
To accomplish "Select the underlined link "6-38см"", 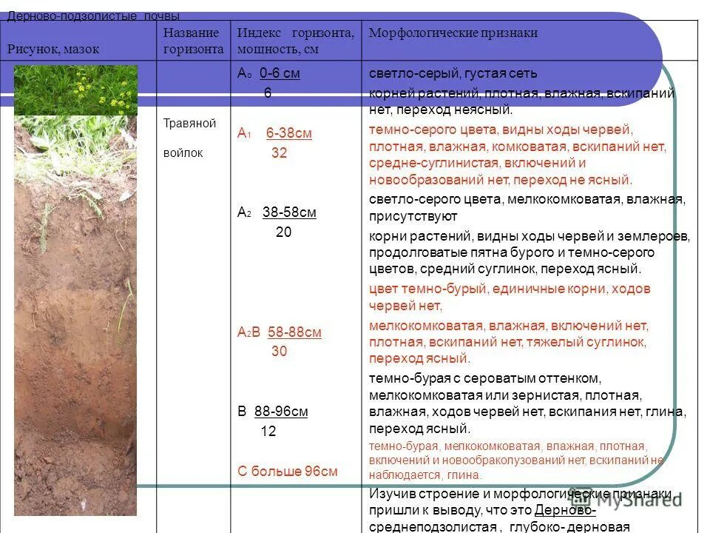I will (288, 132).
